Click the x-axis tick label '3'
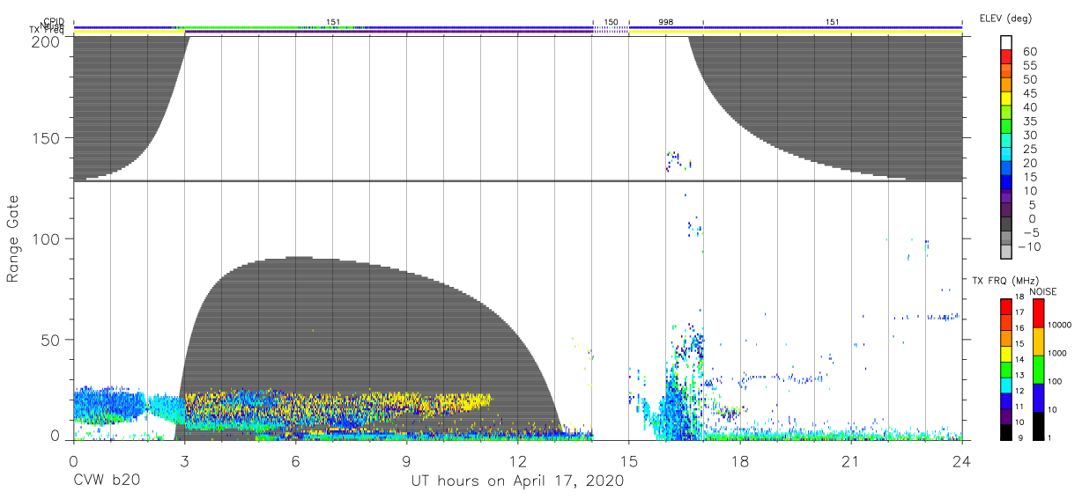Image resolution: width=1082 pixels, height=499 pixels. [x=184, y=461]
